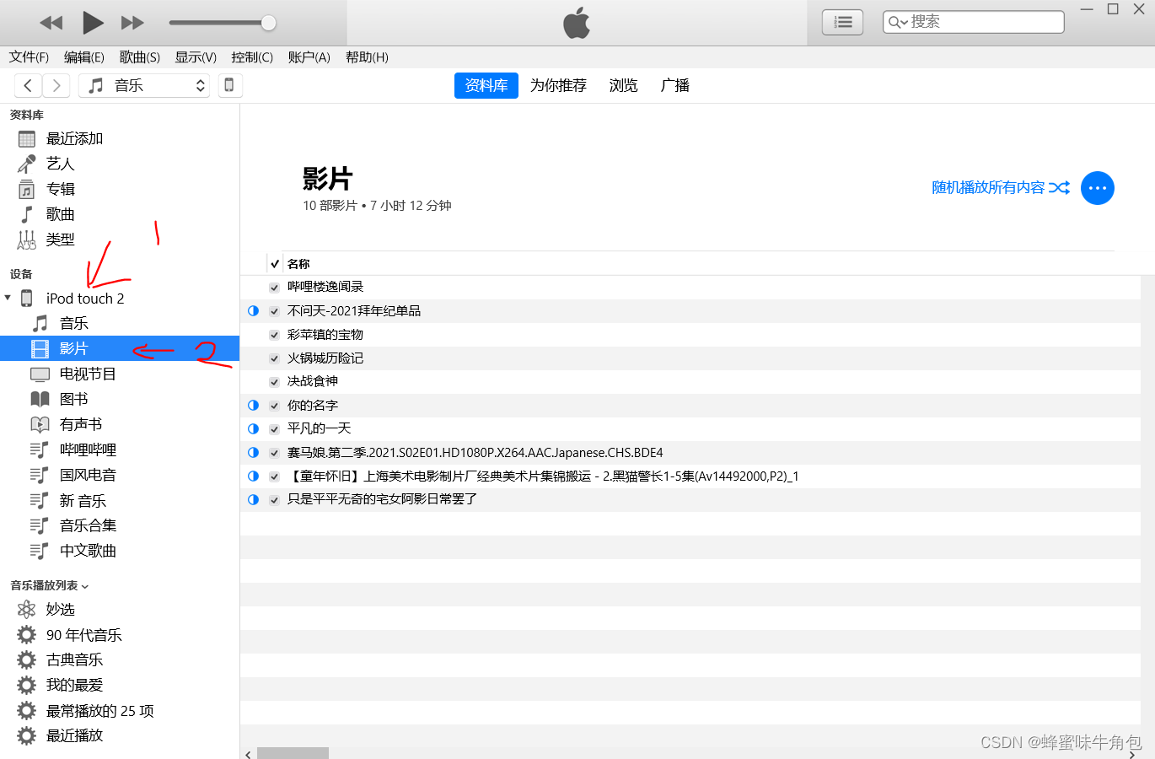The height and width of the screenshot is (759, 1155).
Task: Uncheck the 平凡的一天 checkbox
Action: 274,429
